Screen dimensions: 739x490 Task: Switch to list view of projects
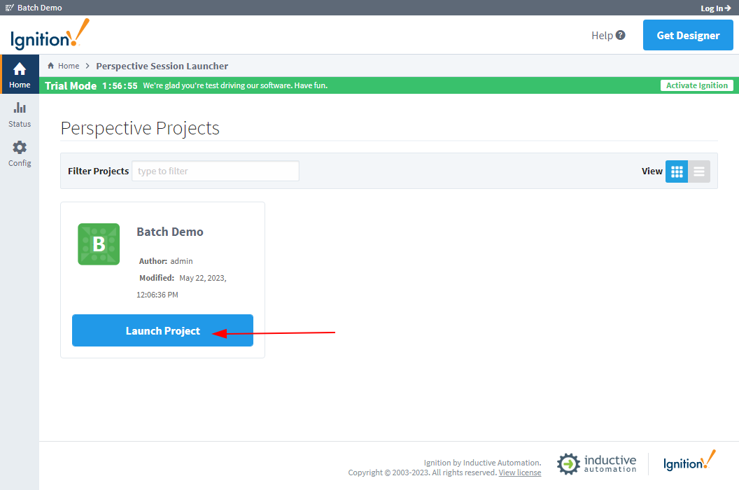(x=699, y=171)
